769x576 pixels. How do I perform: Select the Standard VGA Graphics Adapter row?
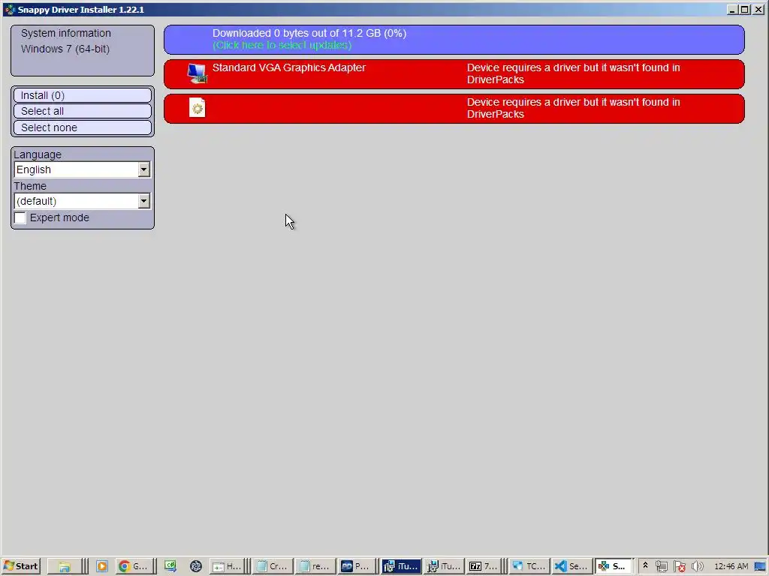pos(454,74)
